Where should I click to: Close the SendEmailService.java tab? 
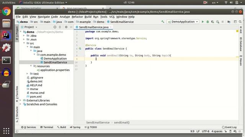111,27
